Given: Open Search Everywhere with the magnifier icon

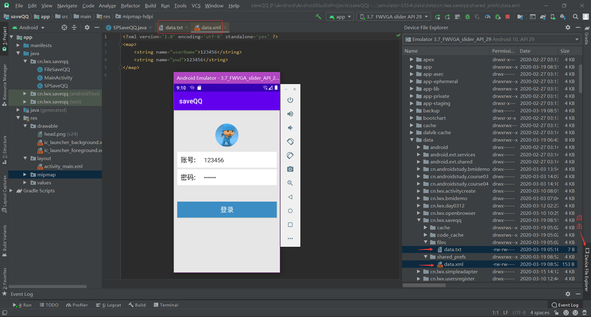Looking at the screenshot, I should point(575,17).
